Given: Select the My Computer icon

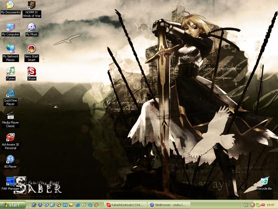Looking at the screenshot, I should 11,29.
